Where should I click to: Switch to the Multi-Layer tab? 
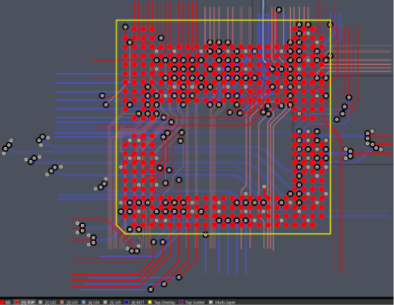[222, 302]
